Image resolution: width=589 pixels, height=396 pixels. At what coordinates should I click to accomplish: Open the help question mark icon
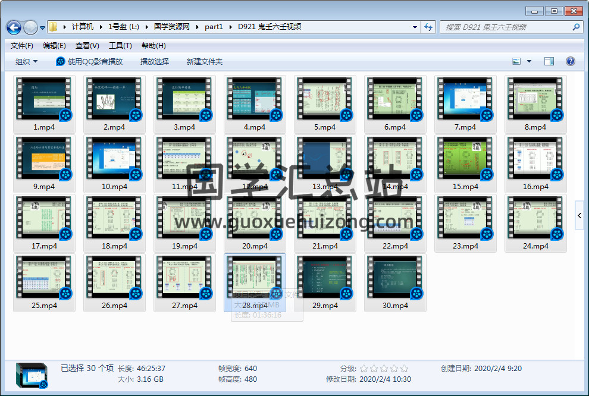(x=570, y=61)
